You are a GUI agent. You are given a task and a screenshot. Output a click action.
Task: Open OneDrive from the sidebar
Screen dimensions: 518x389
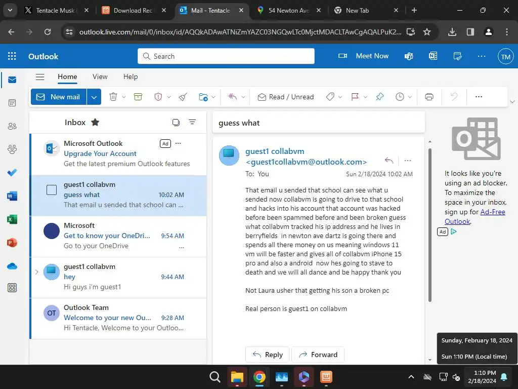point(12,266)
